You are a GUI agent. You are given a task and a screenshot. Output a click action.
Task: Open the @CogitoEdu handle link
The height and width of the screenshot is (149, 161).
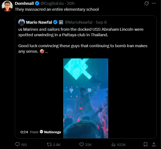click(52, 4)
